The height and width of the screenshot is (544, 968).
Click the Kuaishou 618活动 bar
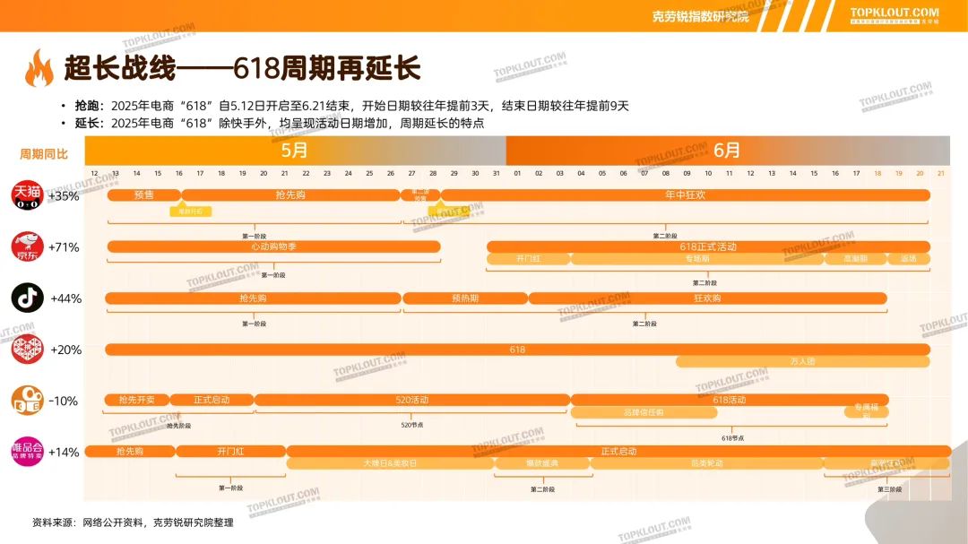pyautogui.click(x=730, y=400)
